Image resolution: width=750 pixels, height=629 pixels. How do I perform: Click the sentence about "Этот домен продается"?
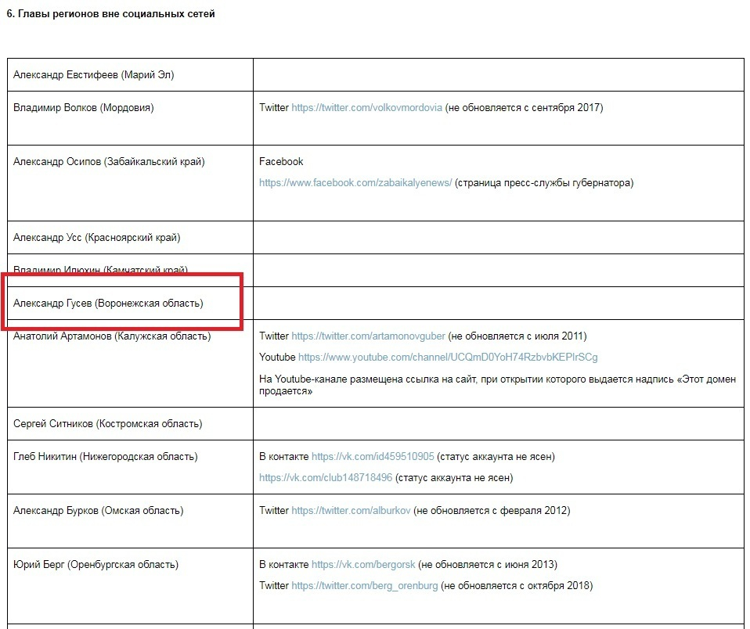497,385
